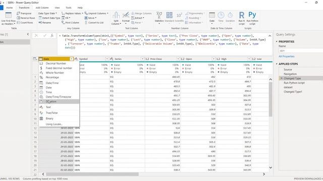
Task: Choose Fixed decimal number type
Action: pyautogui.click(x=59, y=68)
